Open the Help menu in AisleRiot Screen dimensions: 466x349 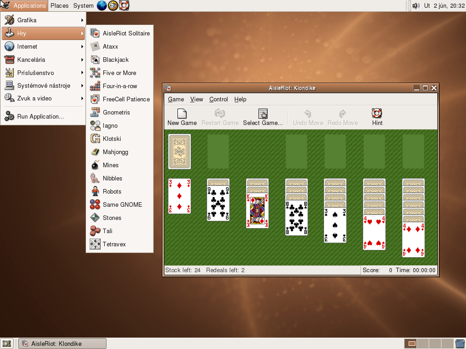pos(240,100)
